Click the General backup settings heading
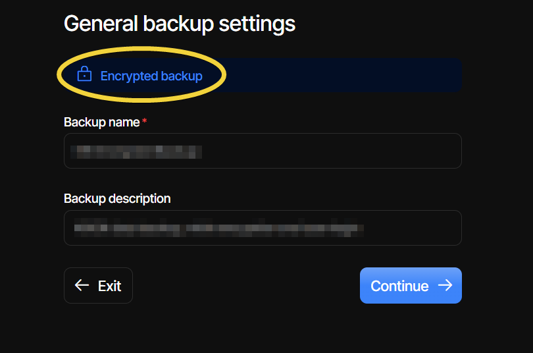Screen dimensions: 533x353 (179, 24)
